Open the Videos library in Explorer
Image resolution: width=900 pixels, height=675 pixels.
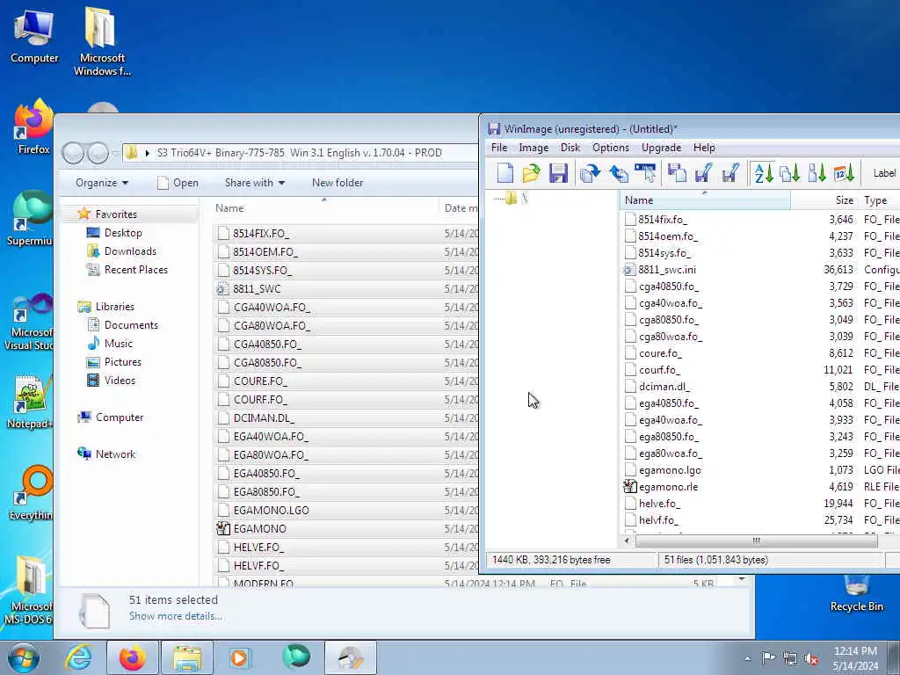[120, 380]
